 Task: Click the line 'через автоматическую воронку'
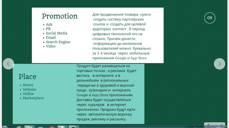104,114
